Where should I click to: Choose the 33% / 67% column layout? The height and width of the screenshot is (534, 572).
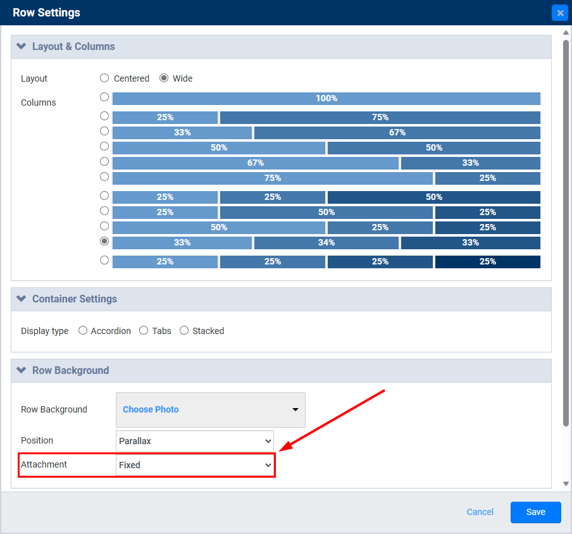point(104,131)
